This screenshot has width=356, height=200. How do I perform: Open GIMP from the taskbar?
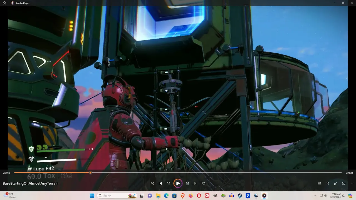[x=215, y=196]
